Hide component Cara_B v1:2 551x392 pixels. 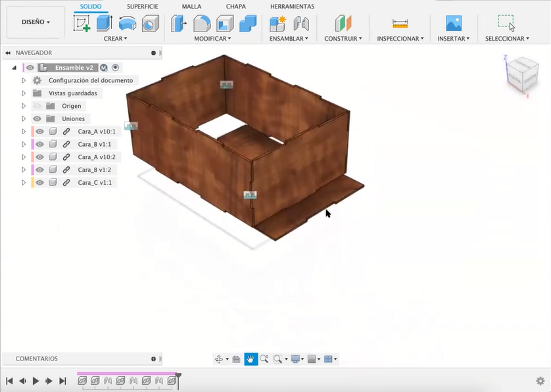39,170
